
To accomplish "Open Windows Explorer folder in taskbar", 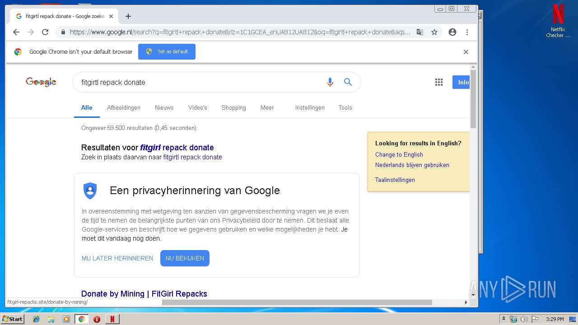I will click(51, 319).
